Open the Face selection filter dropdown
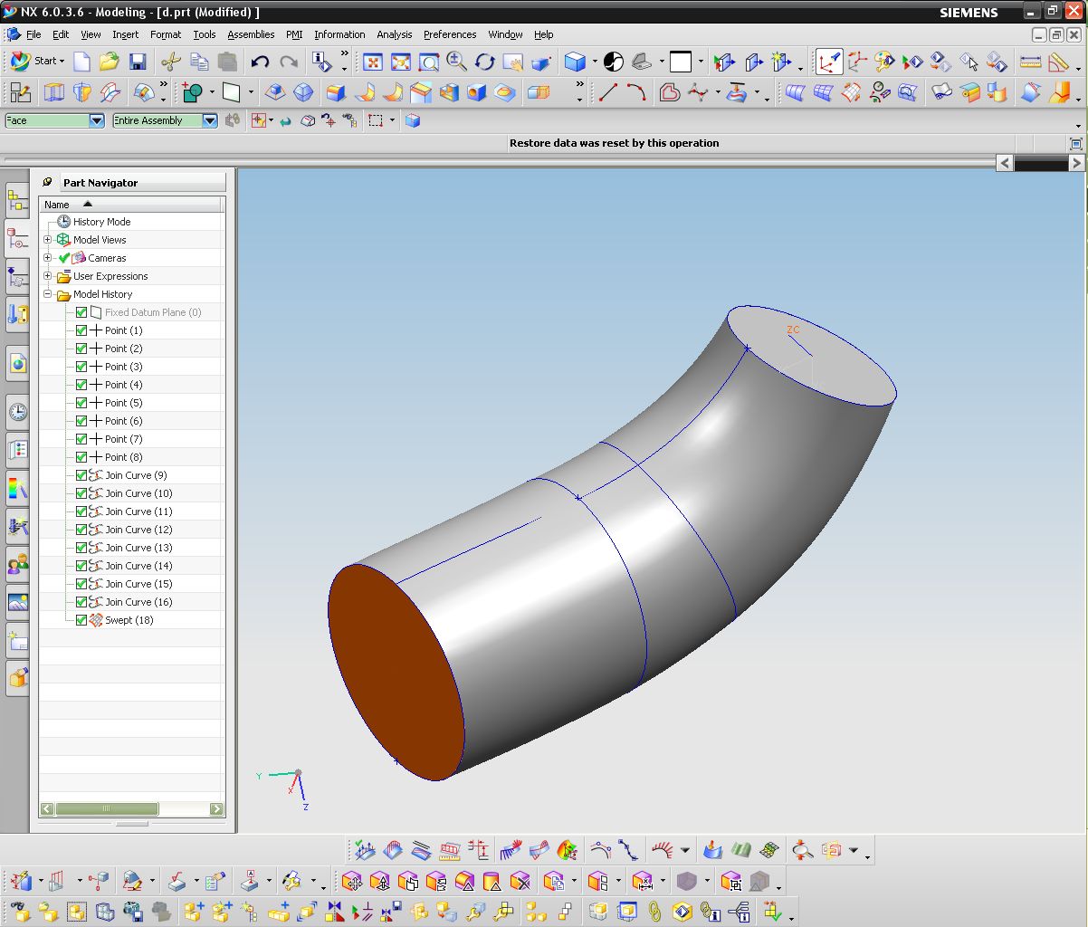The width and height of the screenshot is (1088, 927). (x=97, y=120)
